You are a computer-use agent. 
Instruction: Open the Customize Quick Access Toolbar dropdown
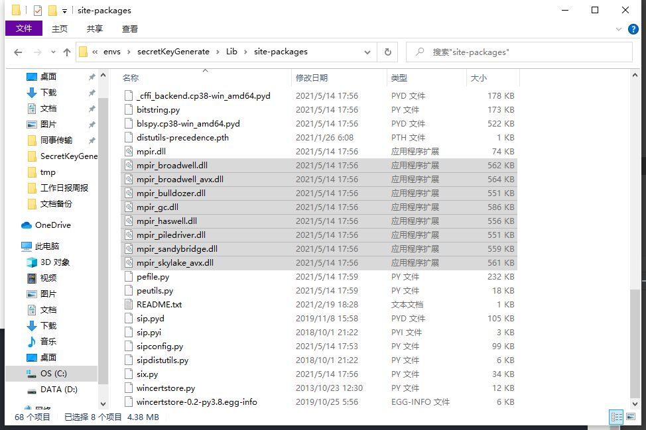(64, 10)
